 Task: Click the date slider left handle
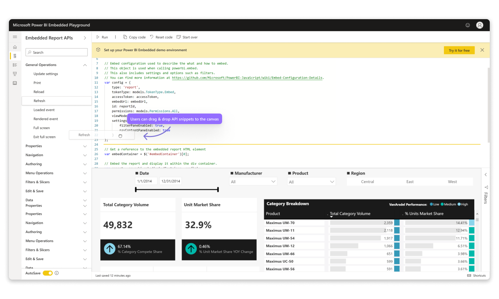(136, 189)
